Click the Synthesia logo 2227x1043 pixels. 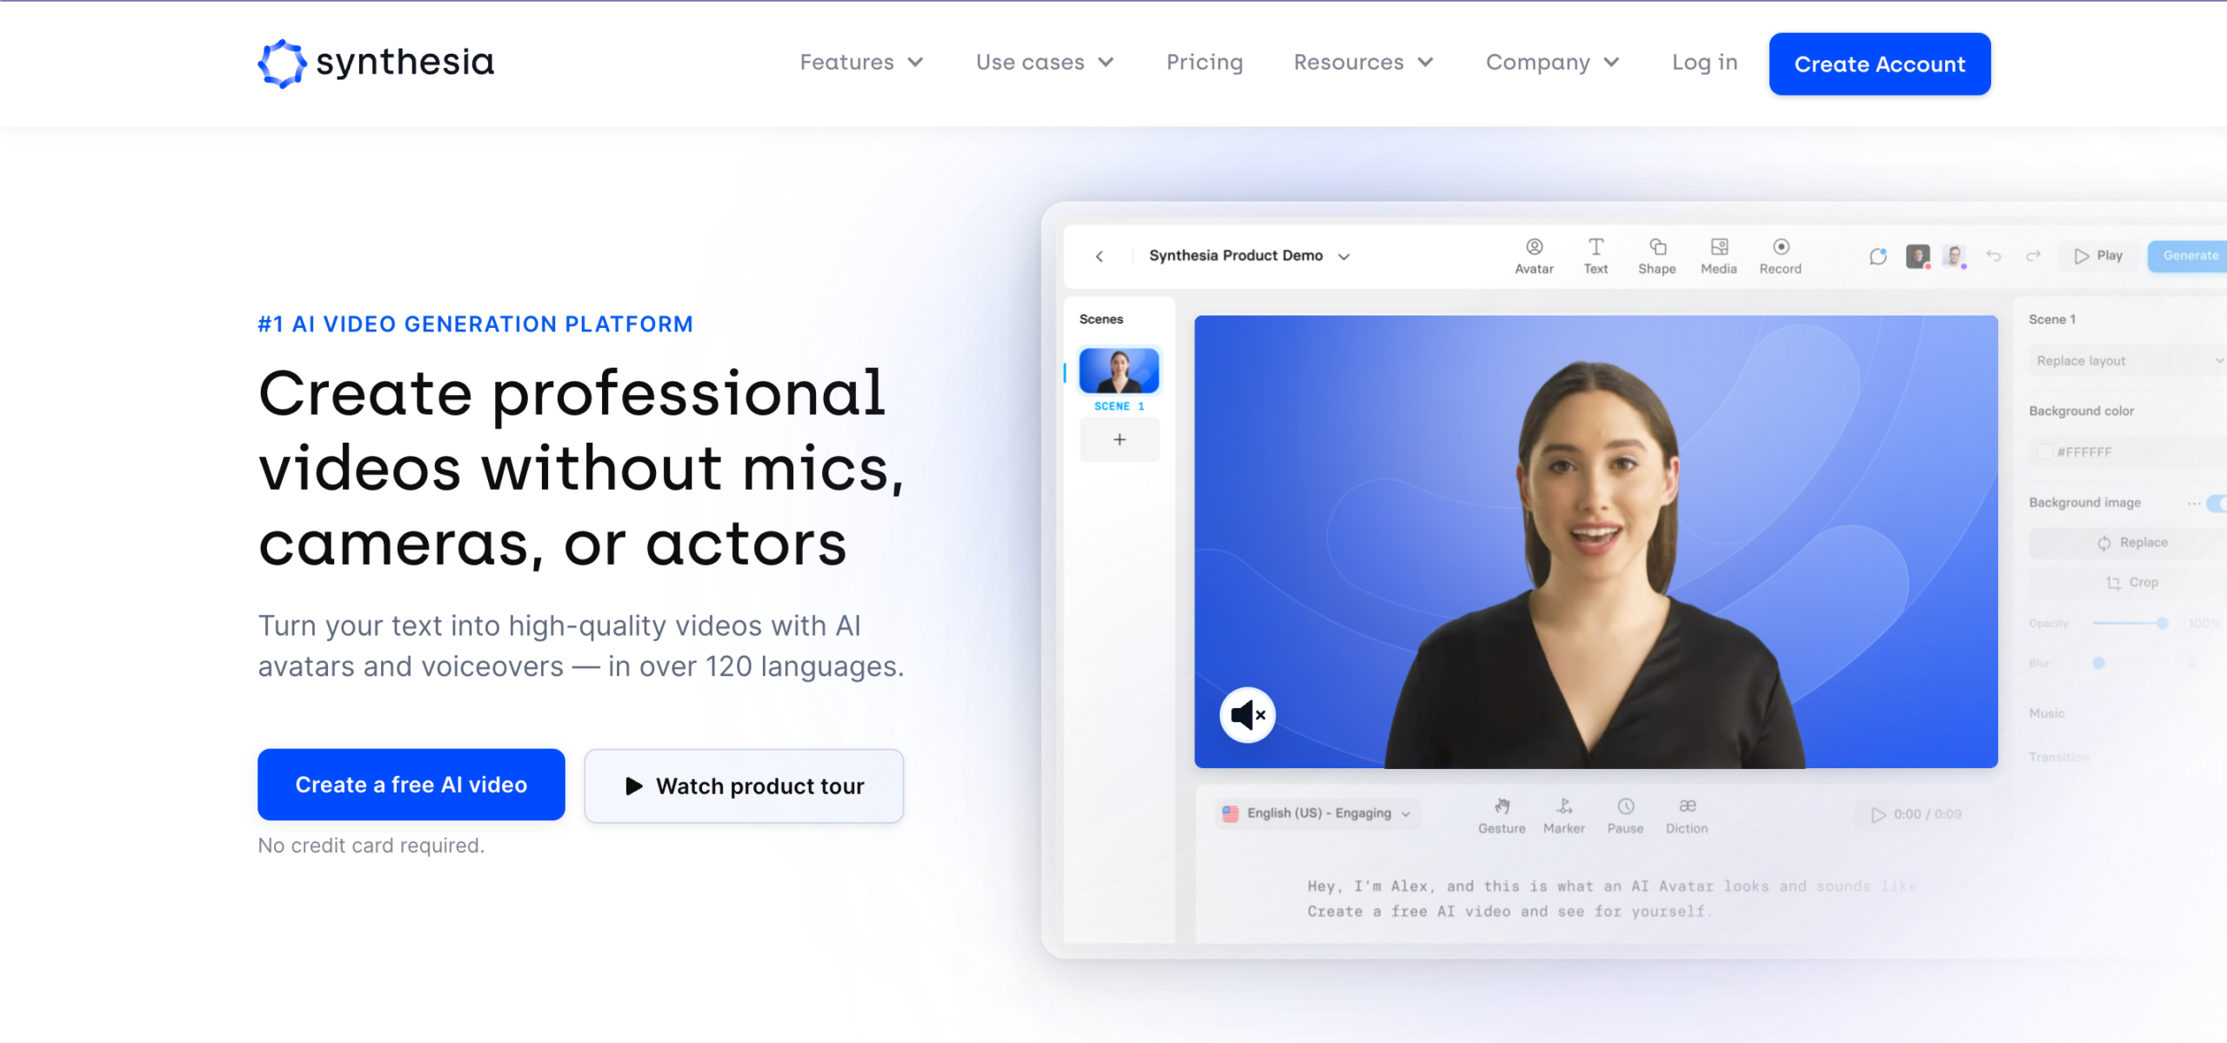click(376, 63)
